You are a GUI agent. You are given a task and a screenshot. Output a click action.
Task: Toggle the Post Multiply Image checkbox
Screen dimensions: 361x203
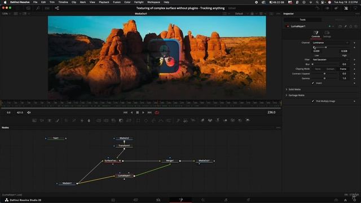pos(313,101)
